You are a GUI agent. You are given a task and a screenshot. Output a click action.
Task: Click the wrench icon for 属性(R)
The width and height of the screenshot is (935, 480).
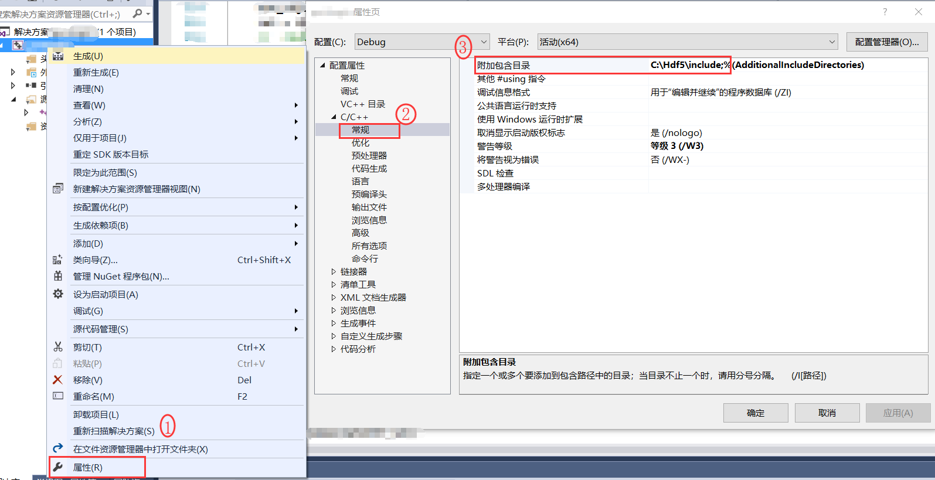[58, 467]
